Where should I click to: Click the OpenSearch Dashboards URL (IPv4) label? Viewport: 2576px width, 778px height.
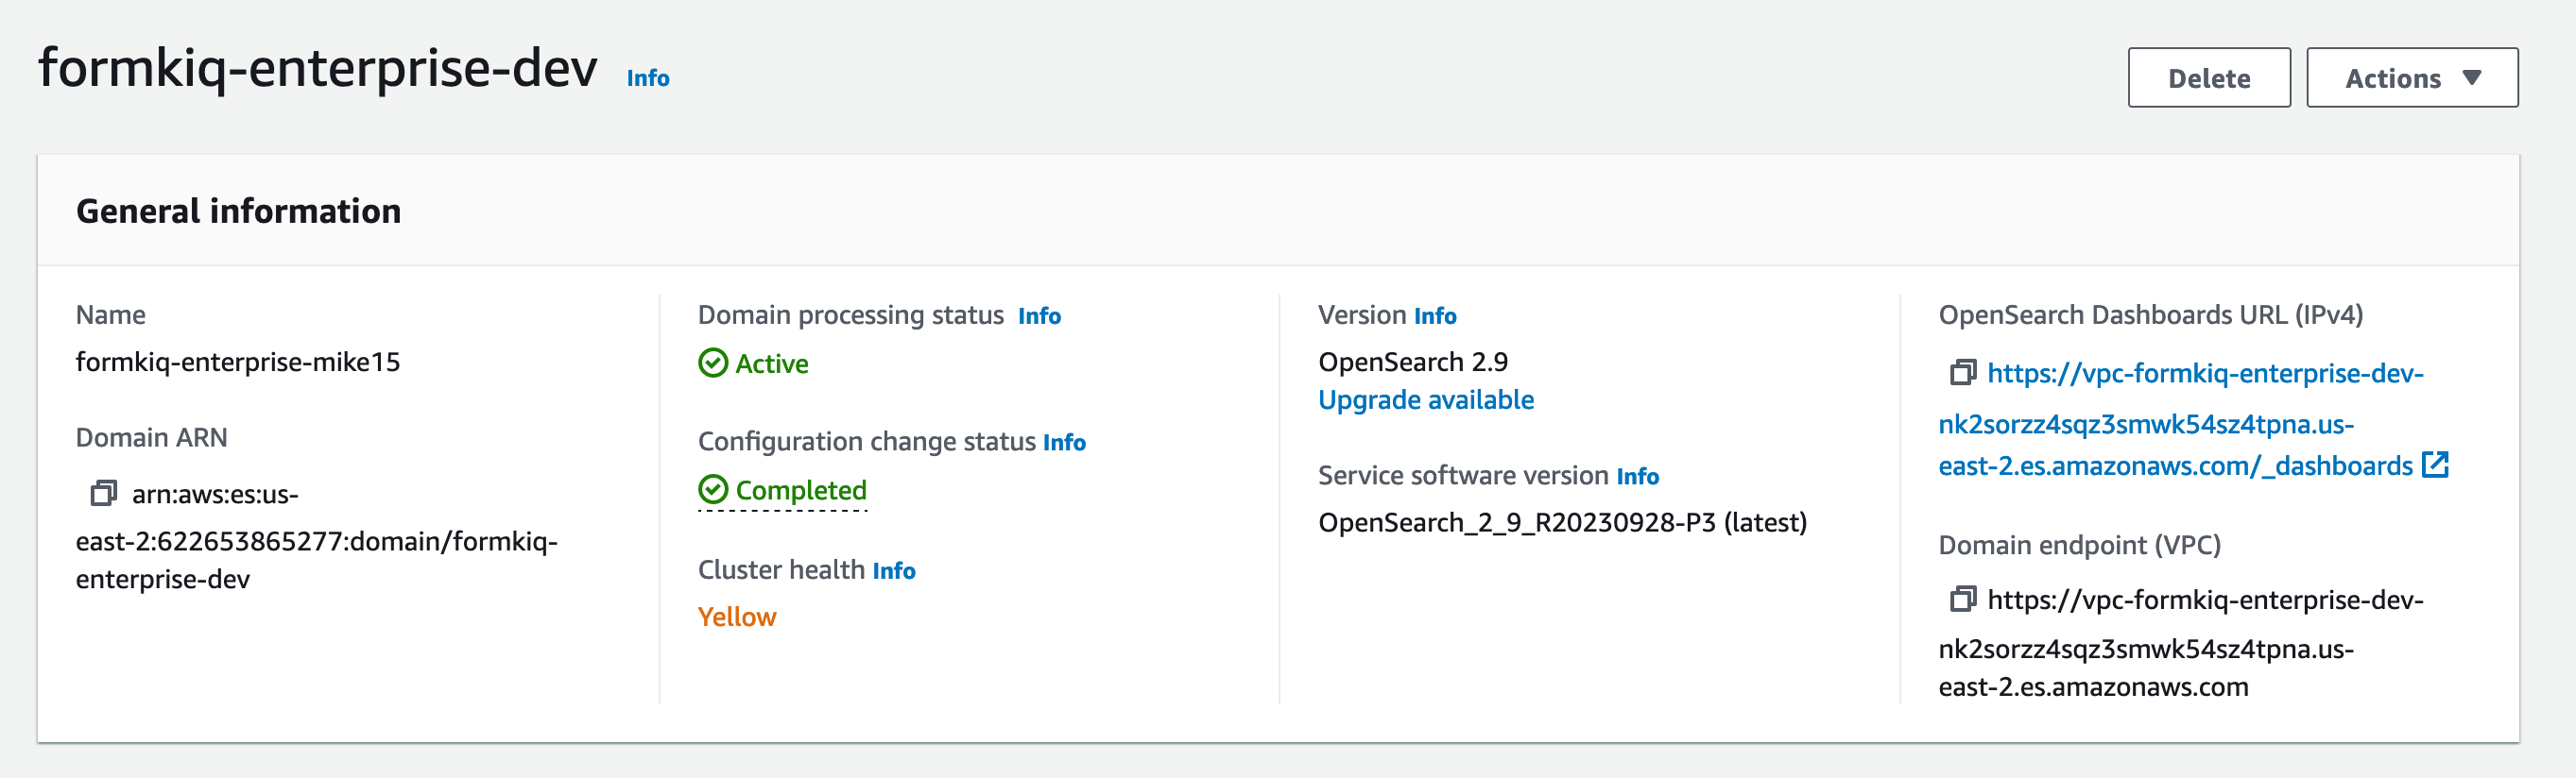2150,315
